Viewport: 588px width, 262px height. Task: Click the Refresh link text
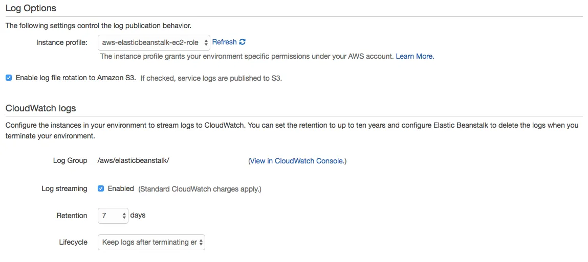click(x=224, y=42)
